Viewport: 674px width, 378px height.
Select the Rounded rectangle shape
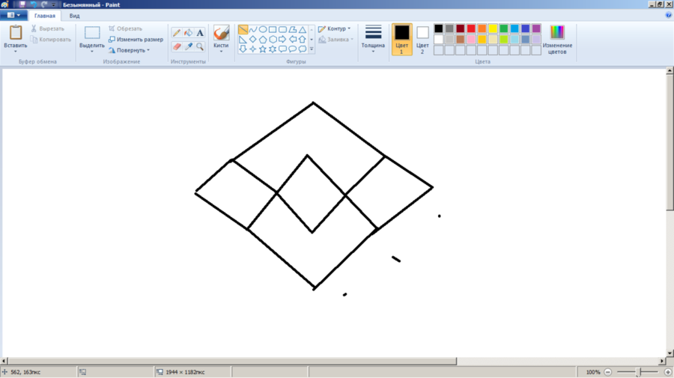point(282,30)
